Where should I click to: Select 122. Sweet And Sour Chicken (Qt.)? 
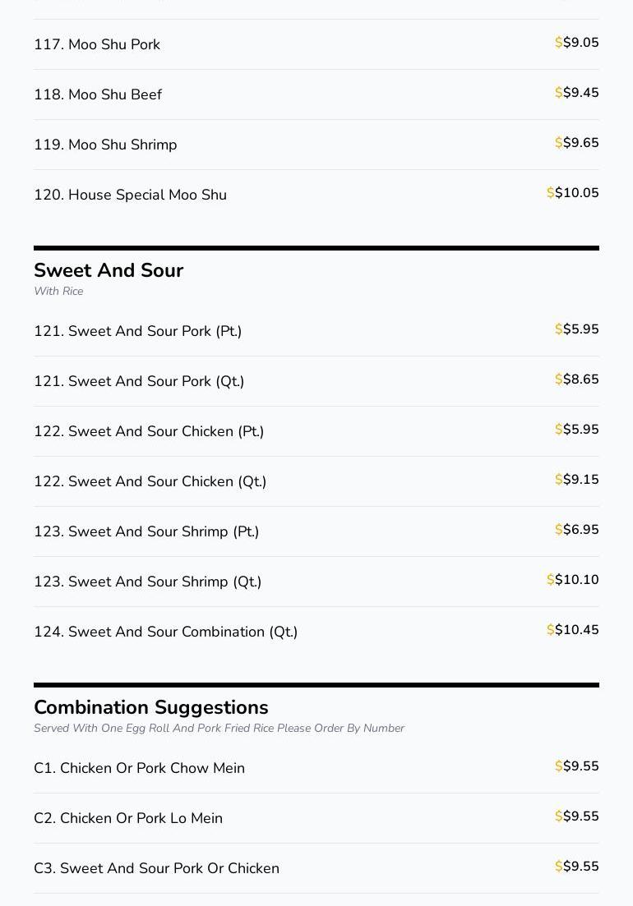pyautogui.click(x=150, y=481)
